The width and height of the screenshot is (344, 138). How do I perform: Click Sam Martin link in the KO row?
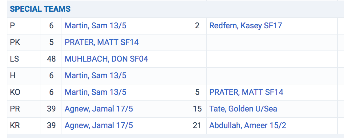tap(95, 92)
